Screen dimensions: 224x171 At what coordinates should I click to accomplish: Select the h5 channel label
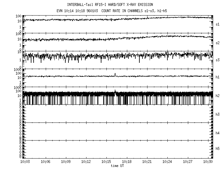pyautogui.click(x=218, y=149)
